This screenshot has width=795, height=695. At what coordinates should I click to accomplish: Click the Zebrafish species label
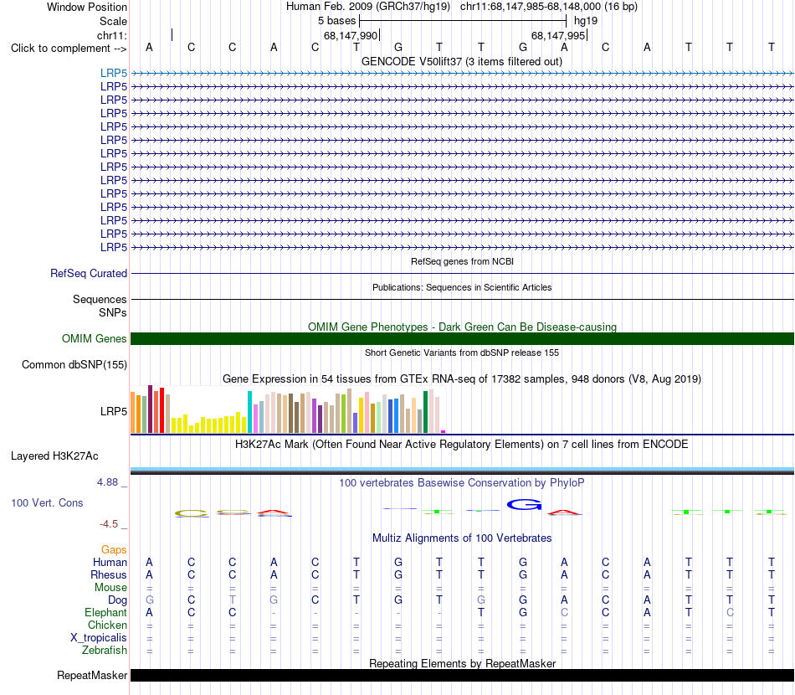pyautogui.click(x=105, y=651)
